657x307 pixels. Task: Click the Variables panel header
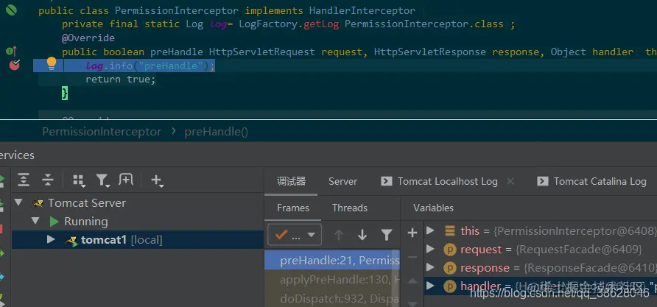[433, 208]
